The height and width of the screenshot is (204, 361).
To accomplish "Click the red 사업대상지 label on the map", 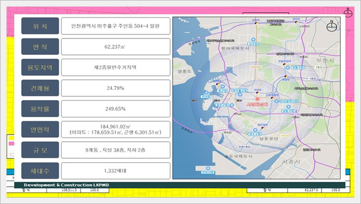I will pyautogui.click(x=257, y=105).
